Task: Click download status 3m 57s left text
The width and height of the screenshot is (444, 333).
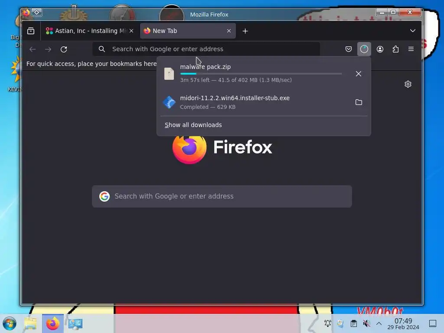Action: 236,80
